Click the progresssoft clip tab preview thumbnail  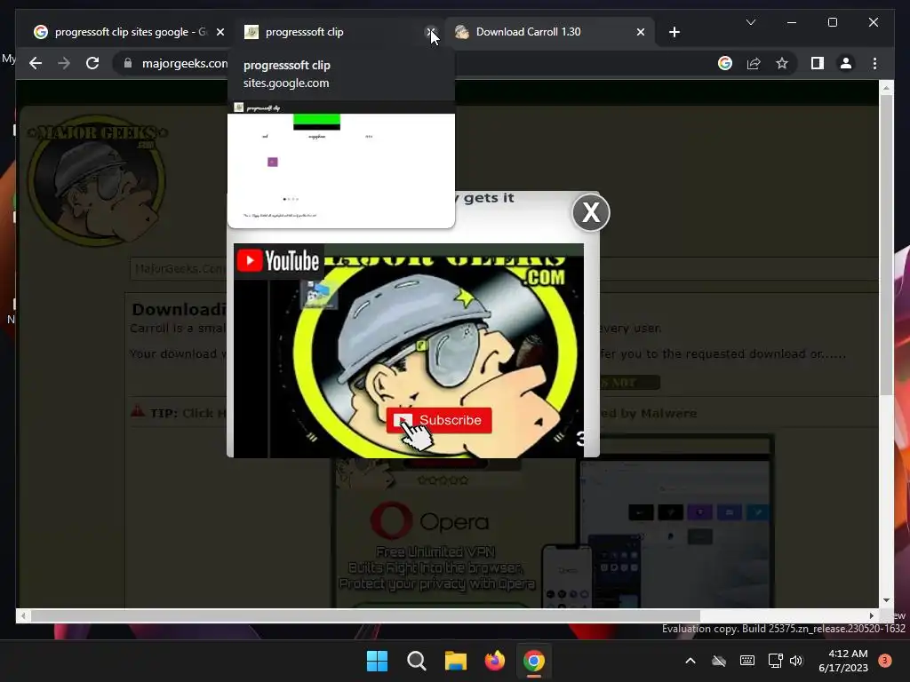(x=341, y=164)
